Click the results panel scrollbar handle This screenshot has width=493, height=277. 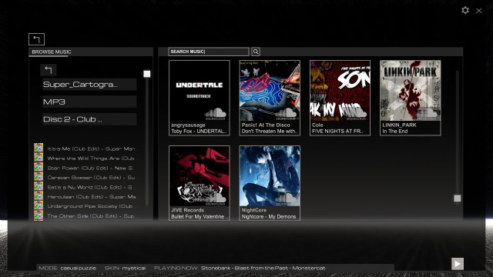coord(457,199)
